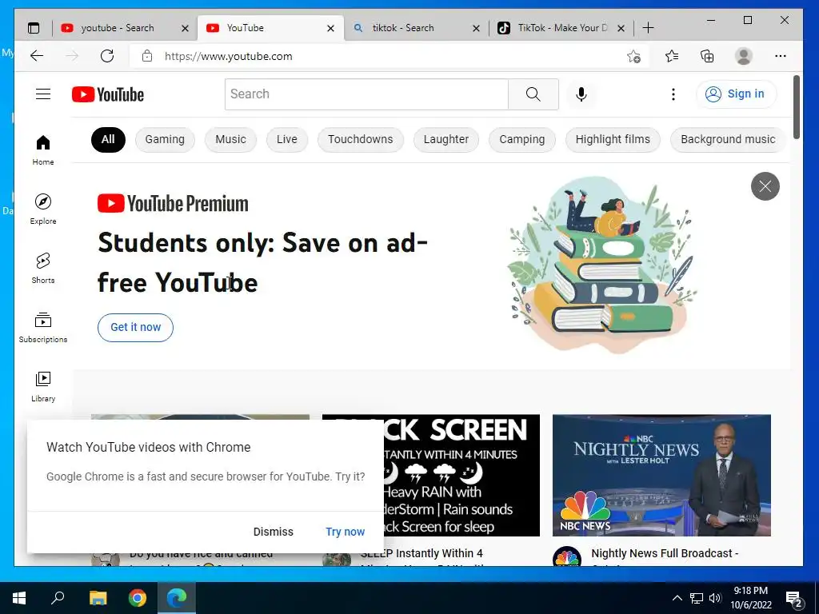The image size is (819, 614).
Task: Open browser profile avatar
Action: point(743,56)
